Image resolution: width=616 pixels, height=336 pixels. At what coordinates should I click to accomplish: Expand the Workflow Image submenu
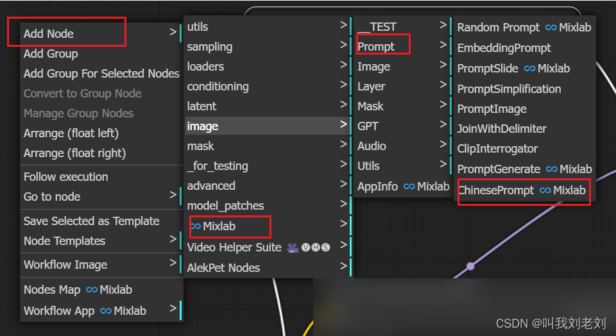coord(101,265)
